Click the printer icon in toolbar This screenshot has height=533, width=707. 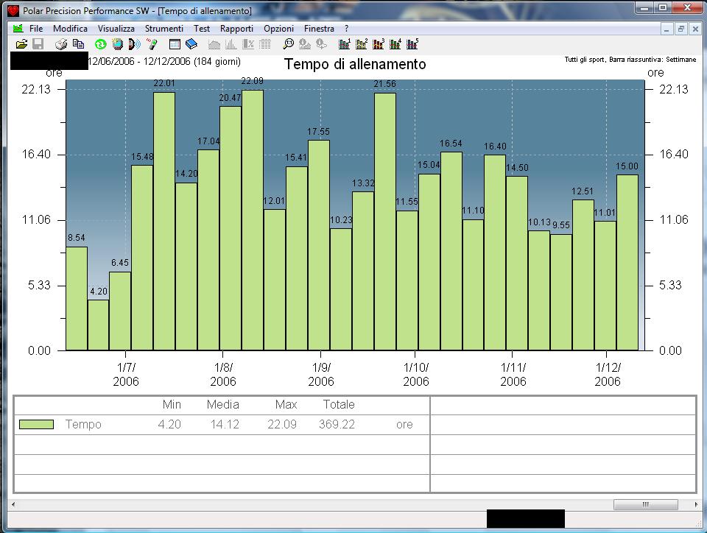[63, 44]
